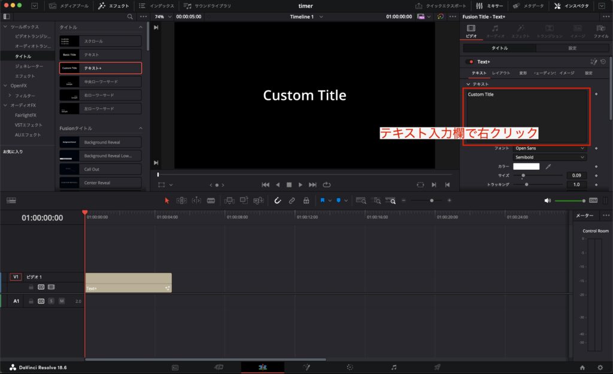Open the Fusion page icon
Screen dimensions: 613x374
306,367
